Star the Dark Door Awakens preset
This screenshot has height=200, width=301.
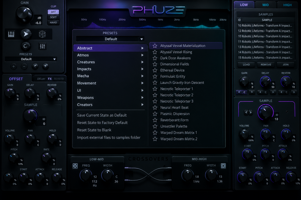[x=155, y=58]
